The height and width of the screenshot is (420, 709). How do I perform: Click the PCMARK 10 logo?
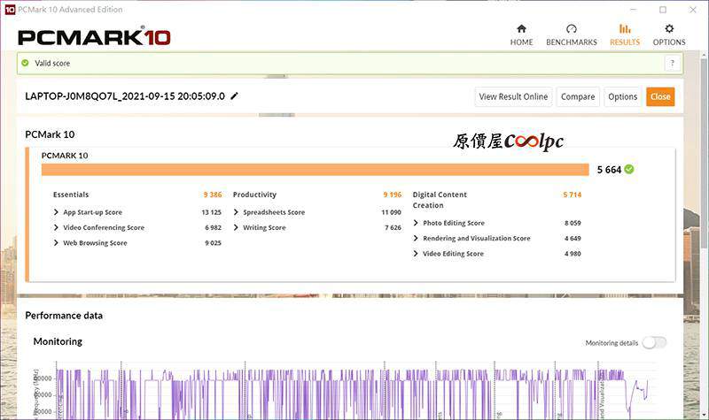click(x=94, y=37)
